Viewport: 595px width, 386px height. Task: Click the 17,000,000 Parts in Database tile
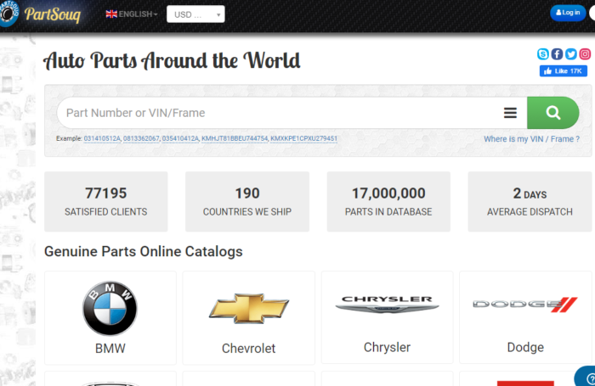pyautogui.click(x=388, y=202)
